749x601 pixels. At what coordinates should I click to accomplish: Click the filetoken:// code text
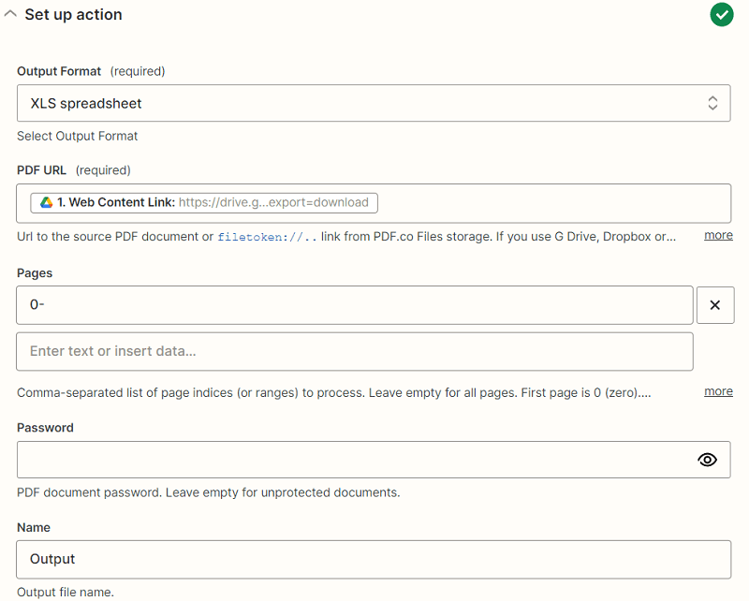point(267,237)
